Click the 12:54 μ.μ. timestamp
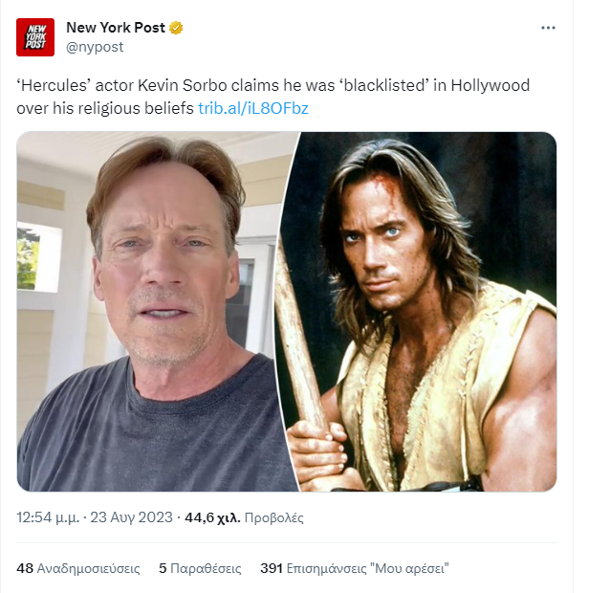This screenshot has height=593, width=589. pyautogui.click(x=48, y=517)
